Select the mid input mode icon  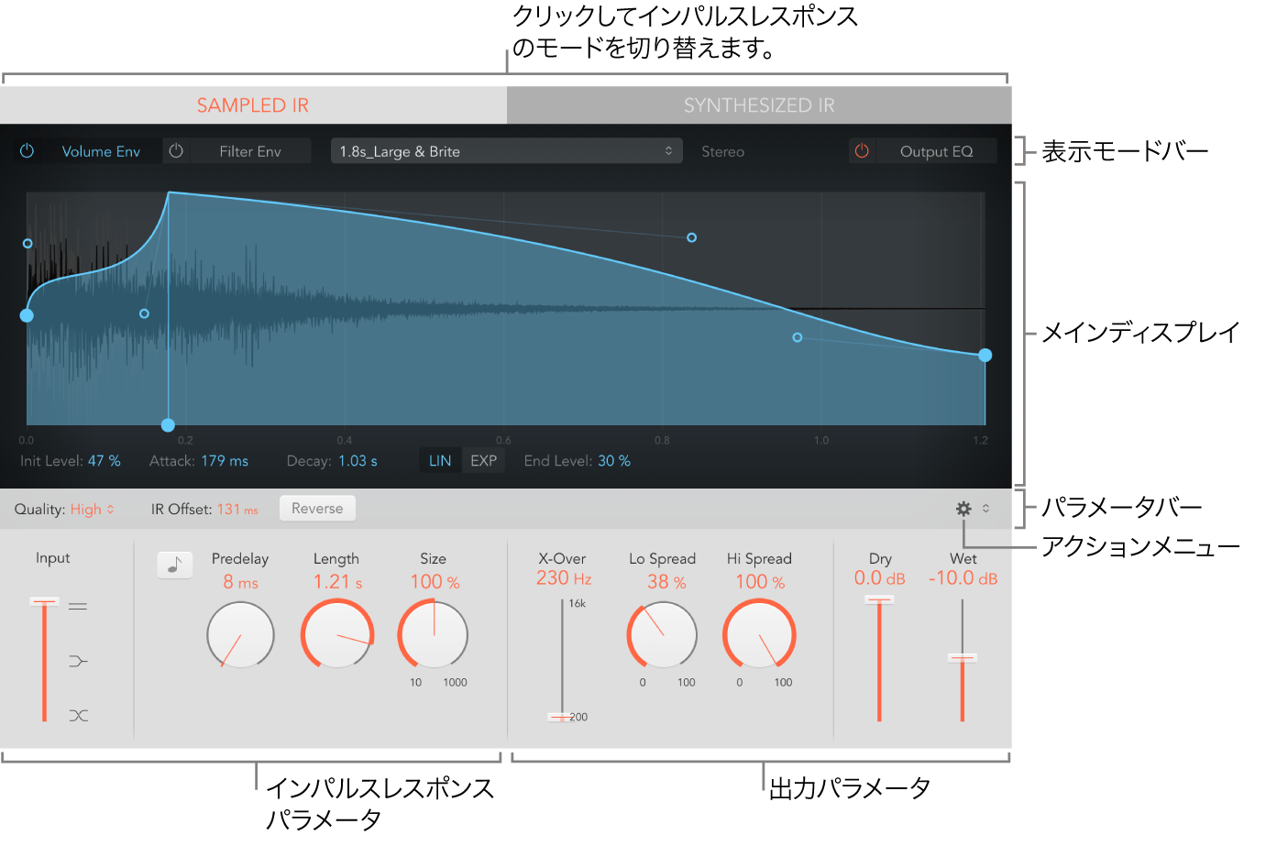[x=79, y=661]
